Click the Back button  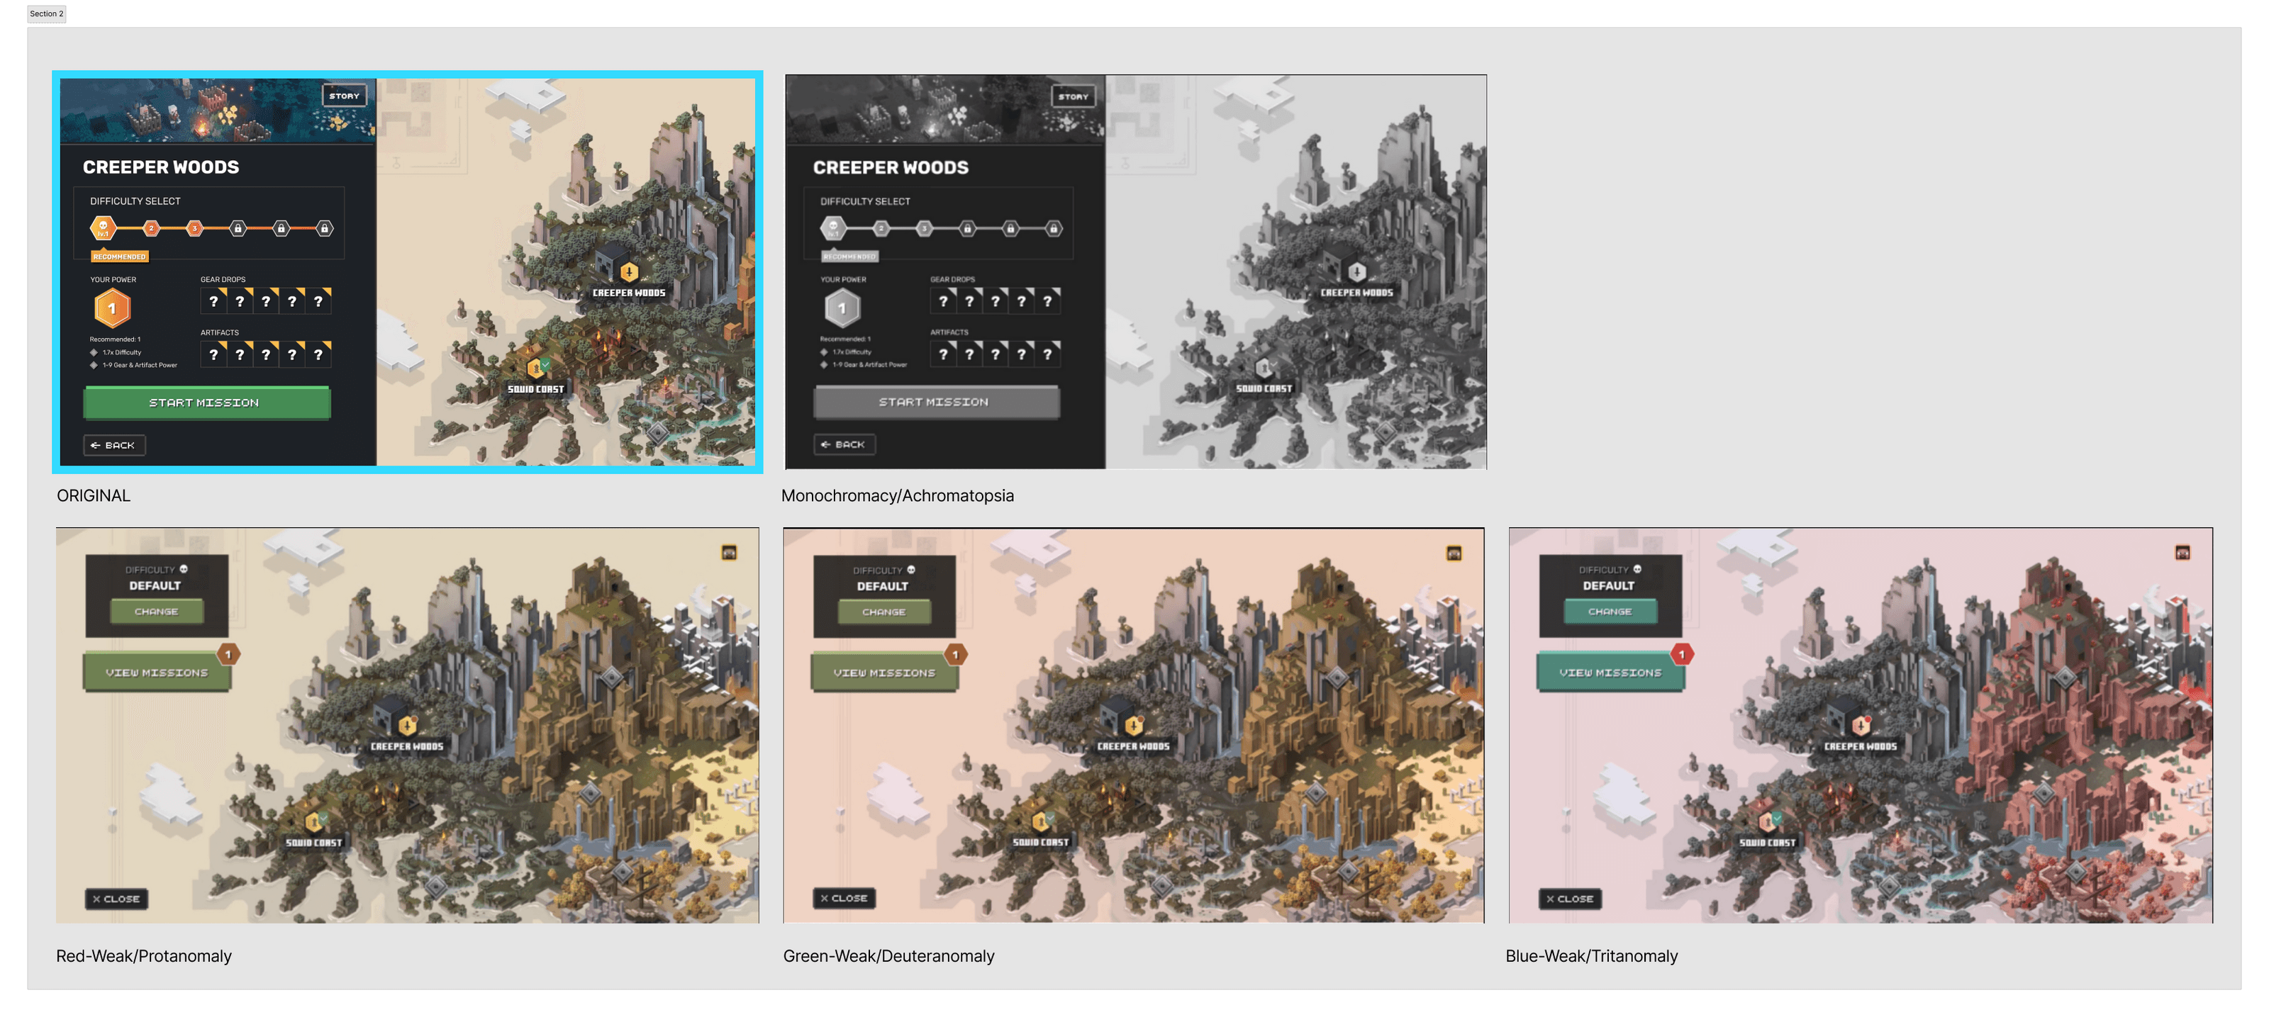pyautogui.click(x=113, y=446)
